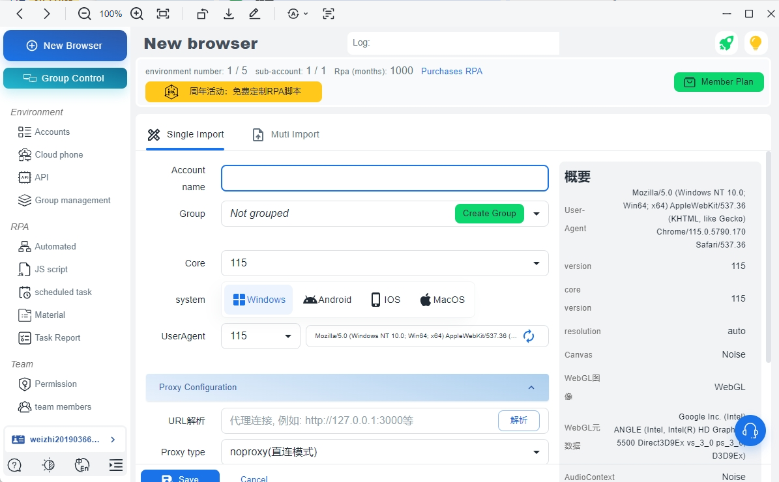Click the Save button

click(180, 477)
